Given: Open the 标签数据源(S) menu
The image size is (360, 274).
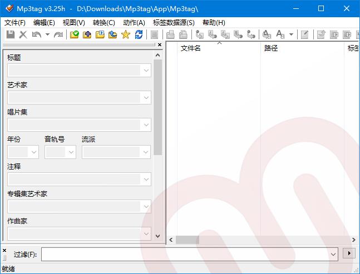Looking at the screenshot, I should (x=174, y=23).
